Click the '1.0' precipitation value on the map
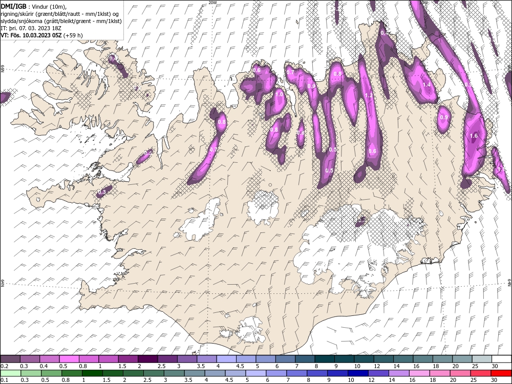The image size is (512, 384). click(x=279, y=94)
